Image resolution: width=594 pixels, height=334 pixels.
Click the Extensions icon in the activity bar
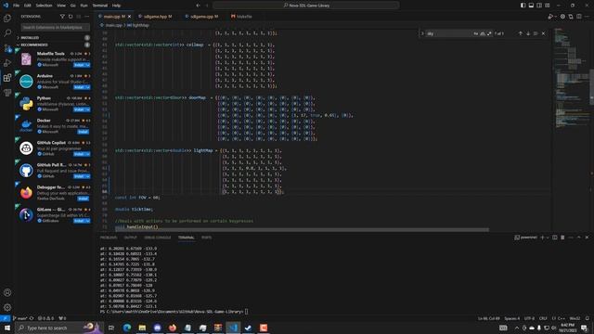click(7, 78)
